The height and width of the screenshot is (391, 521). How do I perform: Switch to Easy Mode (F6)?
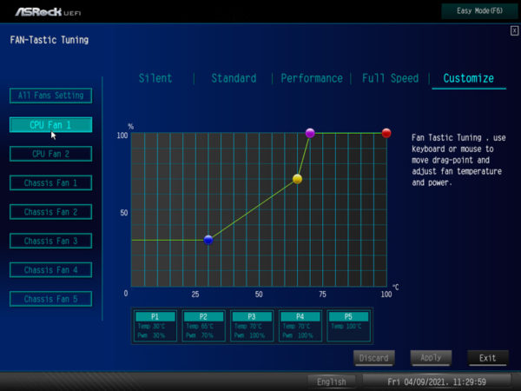(479, 11)
